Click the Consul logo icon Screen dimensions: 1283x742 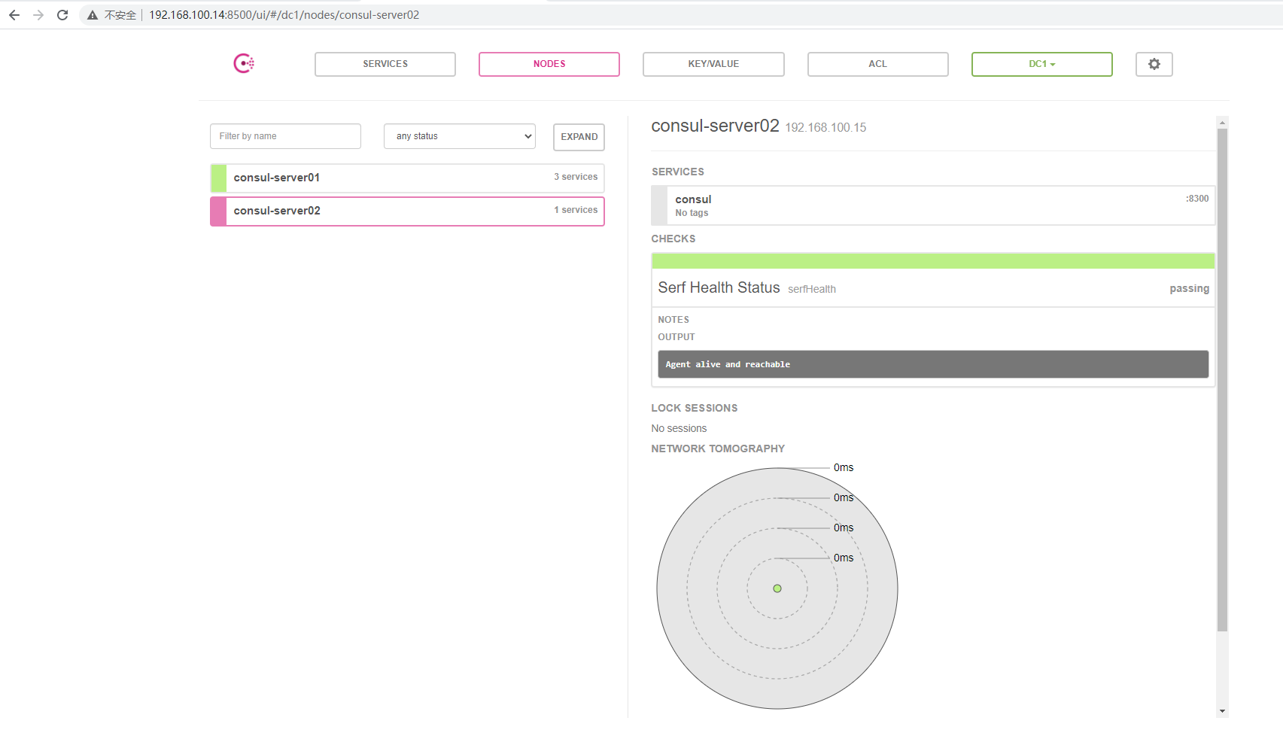tap(244, 63)
